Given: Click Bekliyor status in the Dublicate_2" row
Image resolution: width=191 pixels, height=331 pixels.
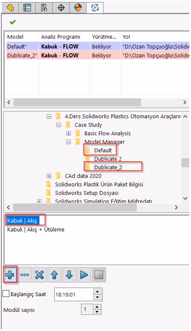Looking at the screenshot, I should point(101,55).
